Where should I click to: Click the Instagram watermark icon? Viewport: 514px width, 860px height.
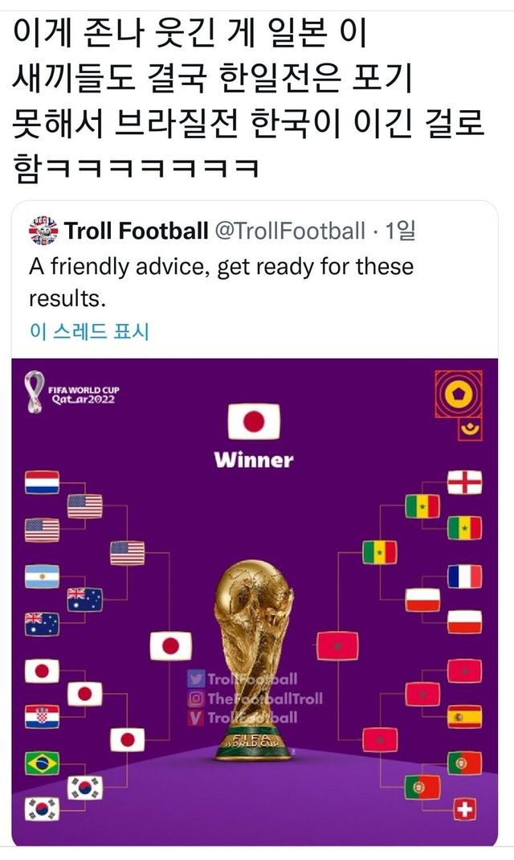[195, 698]
